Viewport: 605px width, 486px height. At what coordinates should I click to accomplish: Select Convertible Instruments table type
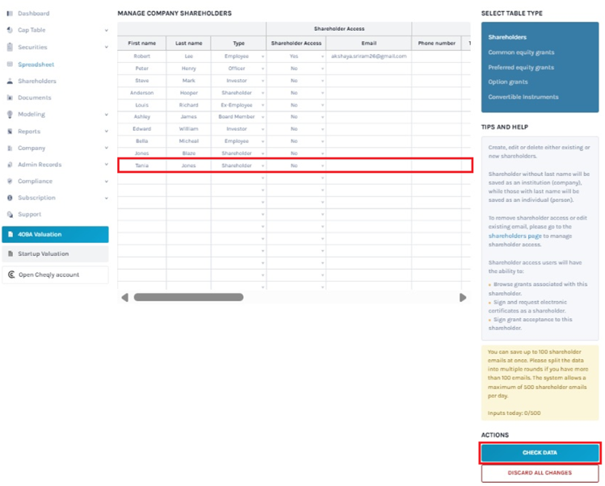point(523,97)
